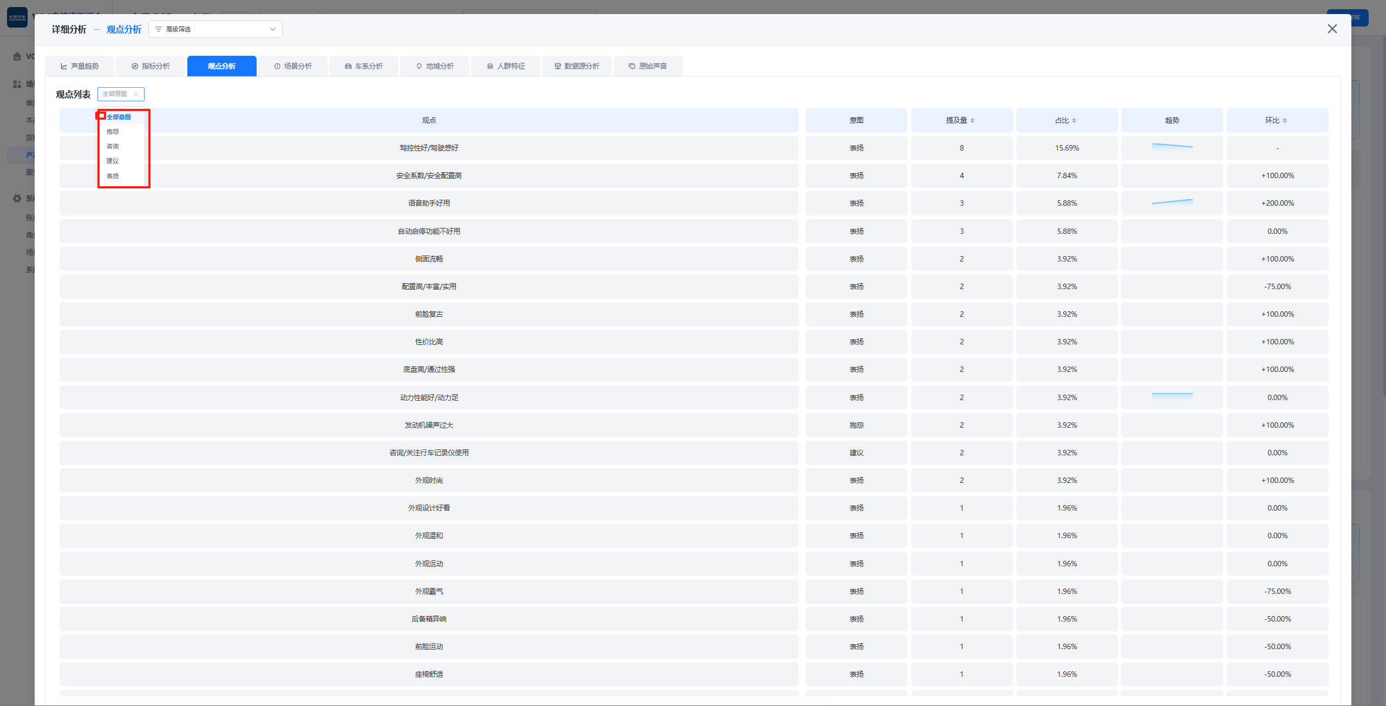Viewport: 1386px width, 706px height.
Task: Toggle sort arrows on 提及量 column
Action: pos(972,120)
